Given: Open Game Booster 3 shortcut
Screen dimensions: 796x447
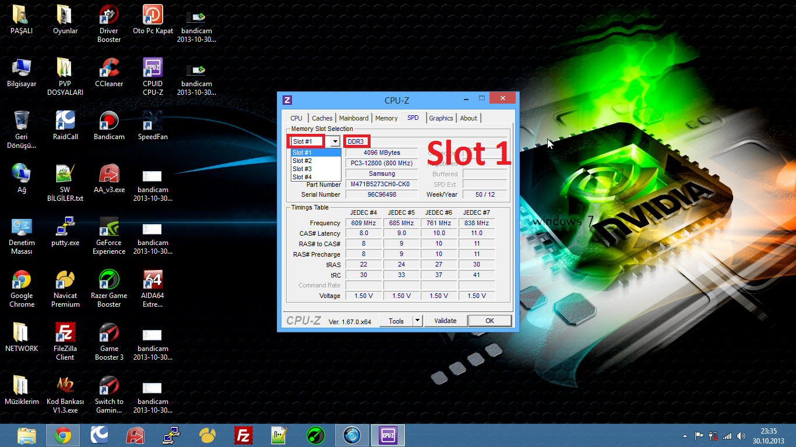Looking at the screenshot, I should click(109, 341).
